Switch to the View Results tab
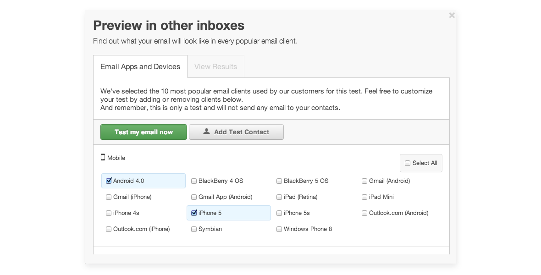The image size is (541, 275). pyautogui.click(x=215, y=66)
